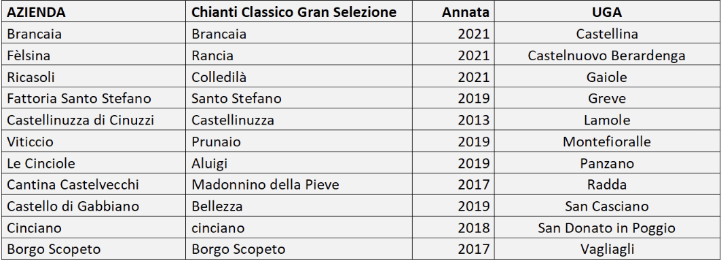Select the AZIENDA header cell

pyautogui.click(x=94, y=12)
